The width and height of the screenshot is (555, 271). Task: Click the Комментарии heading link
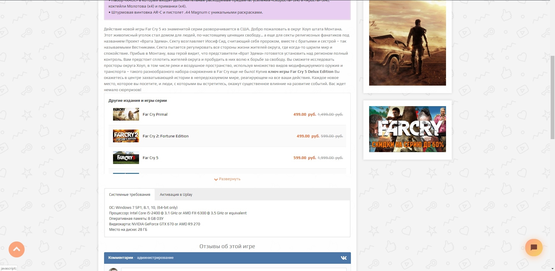pos(121,258)
